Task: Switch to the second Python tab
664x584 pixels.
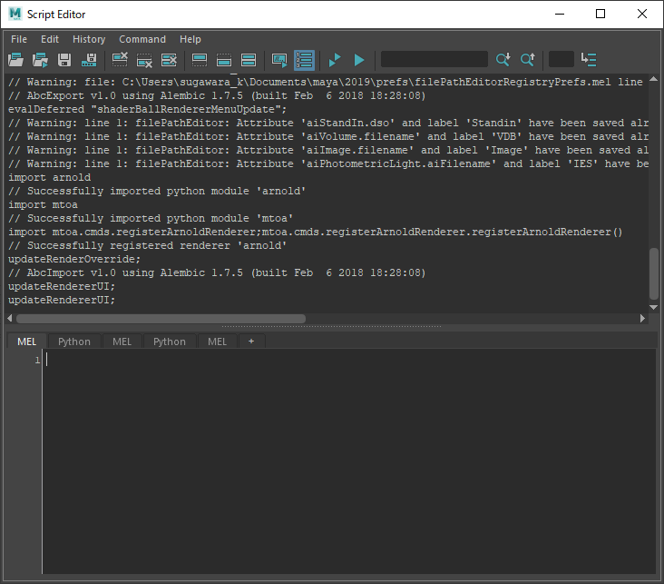Action: (x=170, y=341)
